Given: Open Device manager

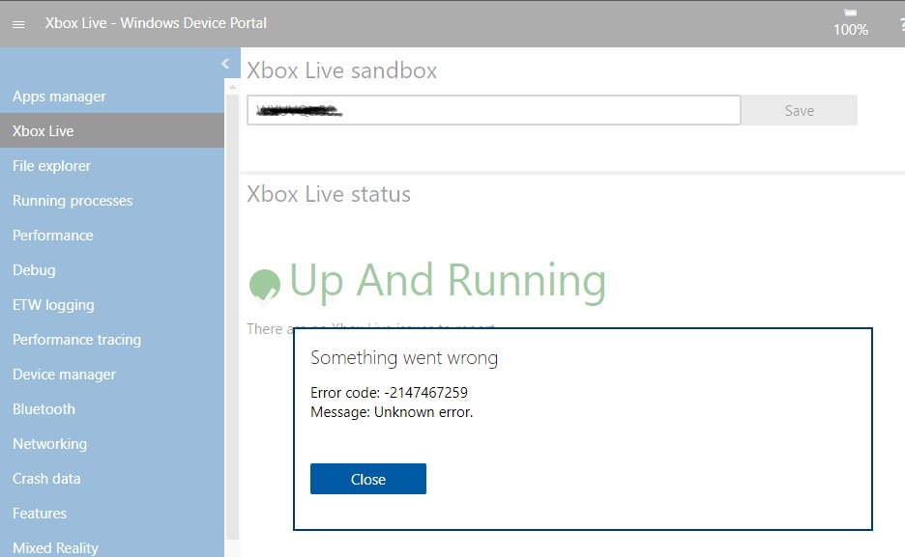Looking at the screenshot, I should (112, 374).
